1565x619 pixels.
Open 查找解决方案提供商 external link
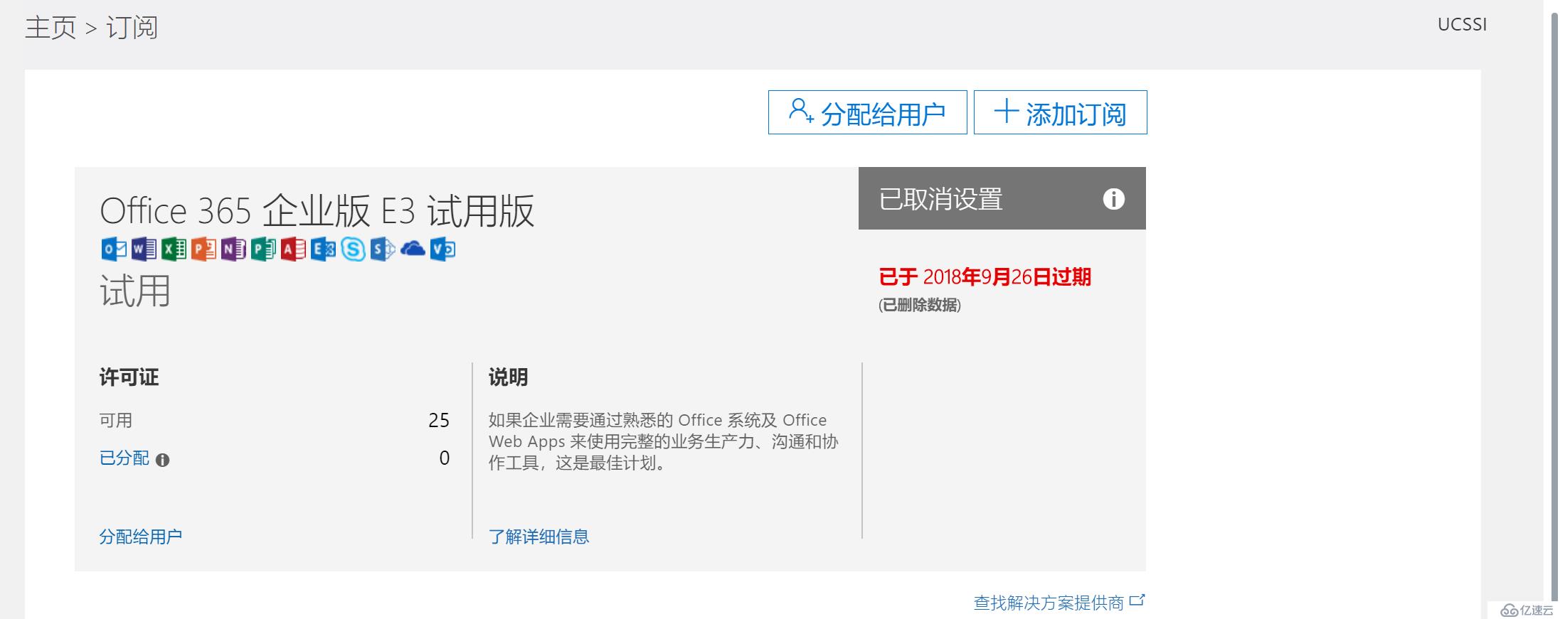(1059, 603)
